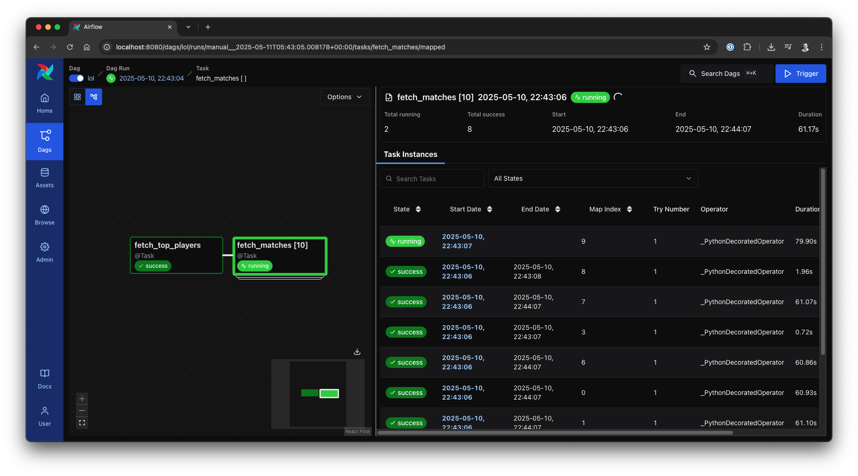Open the Airflow Docs icon
858x476 pixels.
pos(44,378)
